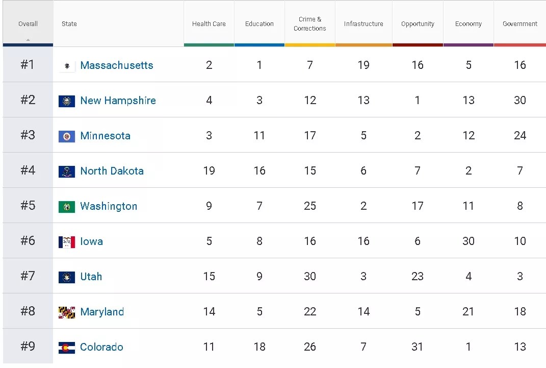Sort table by Opportunity header
The image size is (546, 368).
point(418,24)
